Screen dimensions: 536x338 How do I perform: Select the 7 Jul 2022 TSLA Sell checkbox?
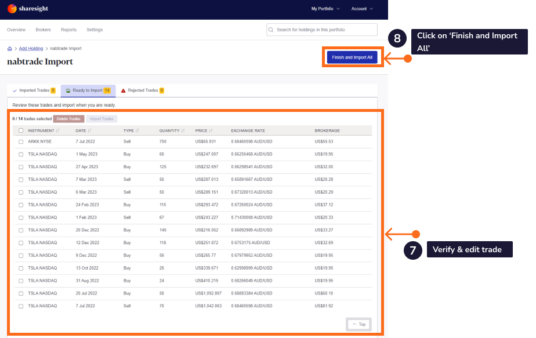(21, 306)
